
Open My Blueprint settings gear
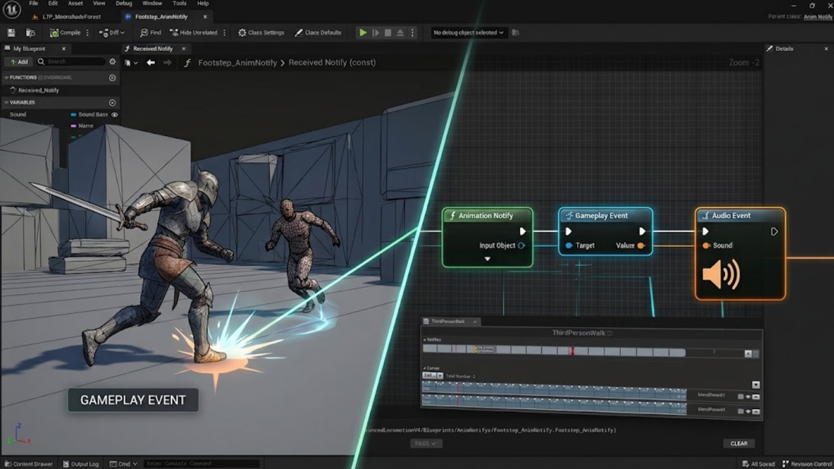pos(112,61)
